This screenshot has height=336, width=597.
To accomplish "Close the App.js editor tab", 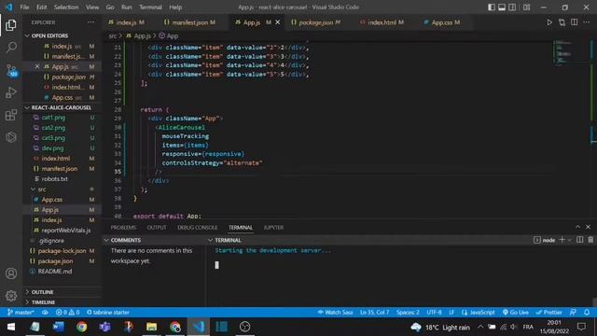I will [278, 22].
